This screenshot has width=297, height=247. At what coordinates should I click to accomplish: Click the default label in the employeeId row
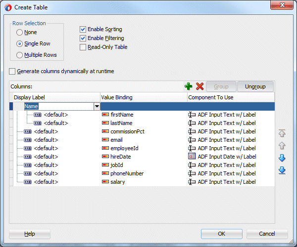click(46, 148)
